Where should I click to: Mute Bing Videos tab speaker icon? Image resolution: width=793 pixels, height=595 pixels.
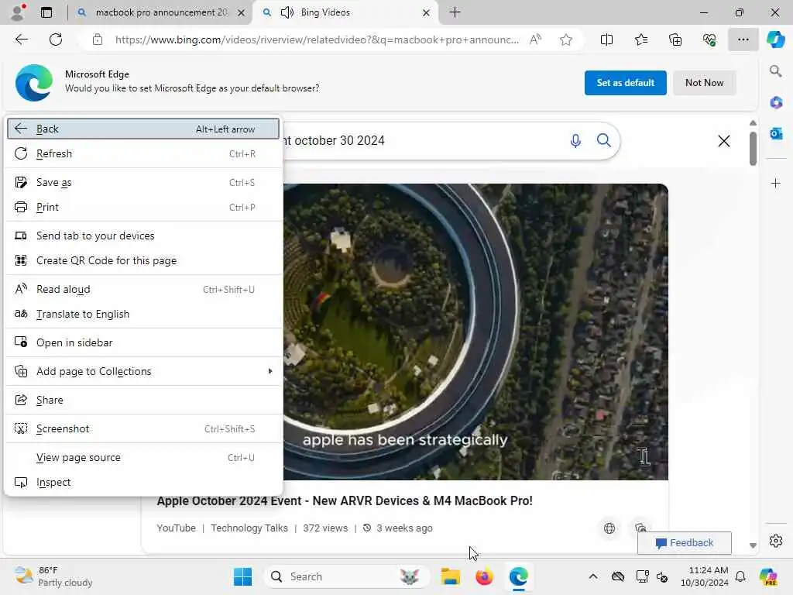click(x=287, y=12)
